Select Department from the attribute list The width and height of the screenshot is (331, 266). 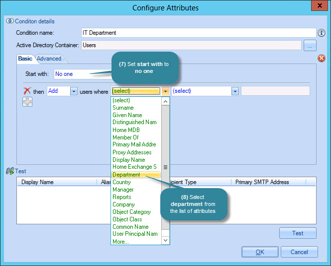pos(136,175)
